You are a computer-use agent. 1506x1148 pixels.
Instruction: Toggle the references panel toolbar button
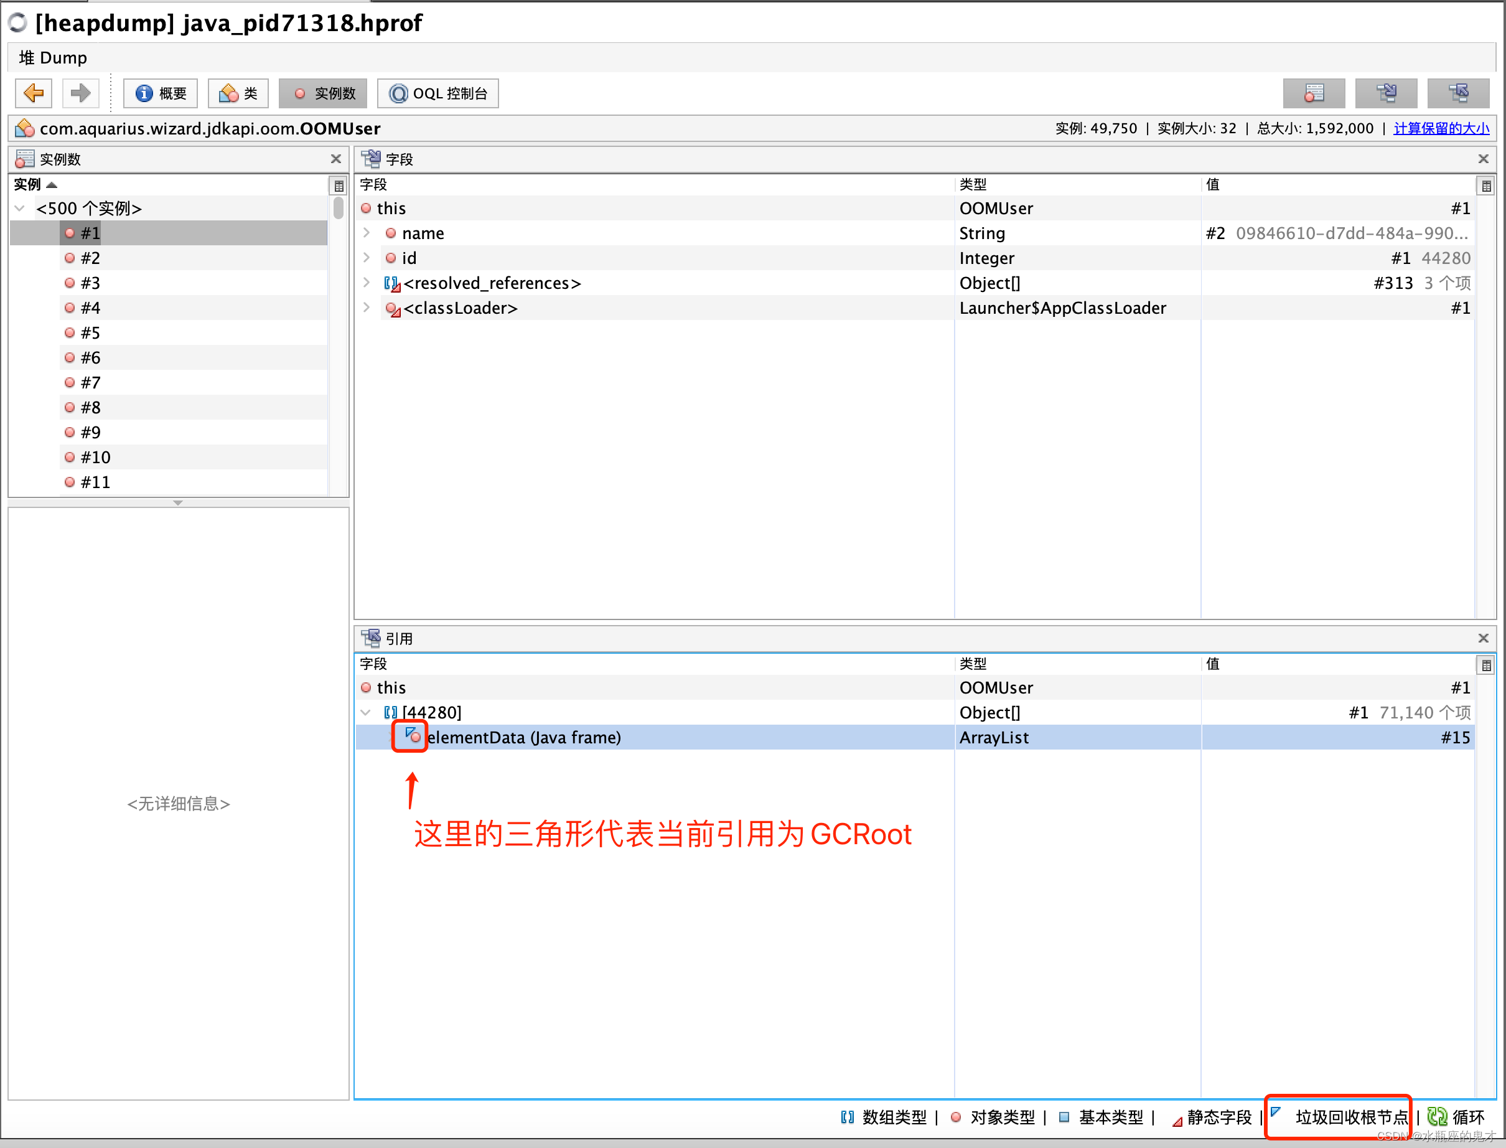(1458, 93)
